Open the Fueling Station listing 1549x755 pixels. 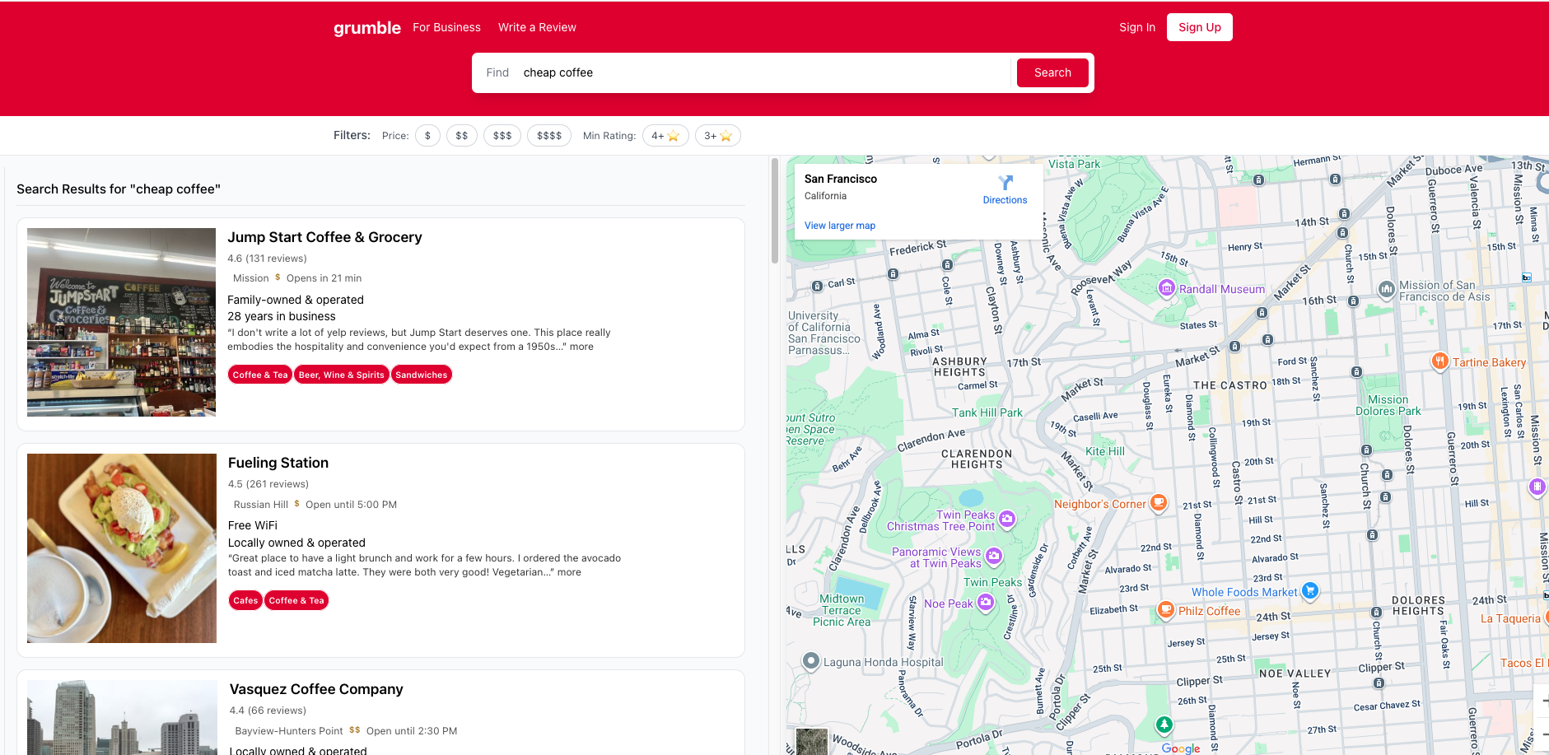(278, 463)
